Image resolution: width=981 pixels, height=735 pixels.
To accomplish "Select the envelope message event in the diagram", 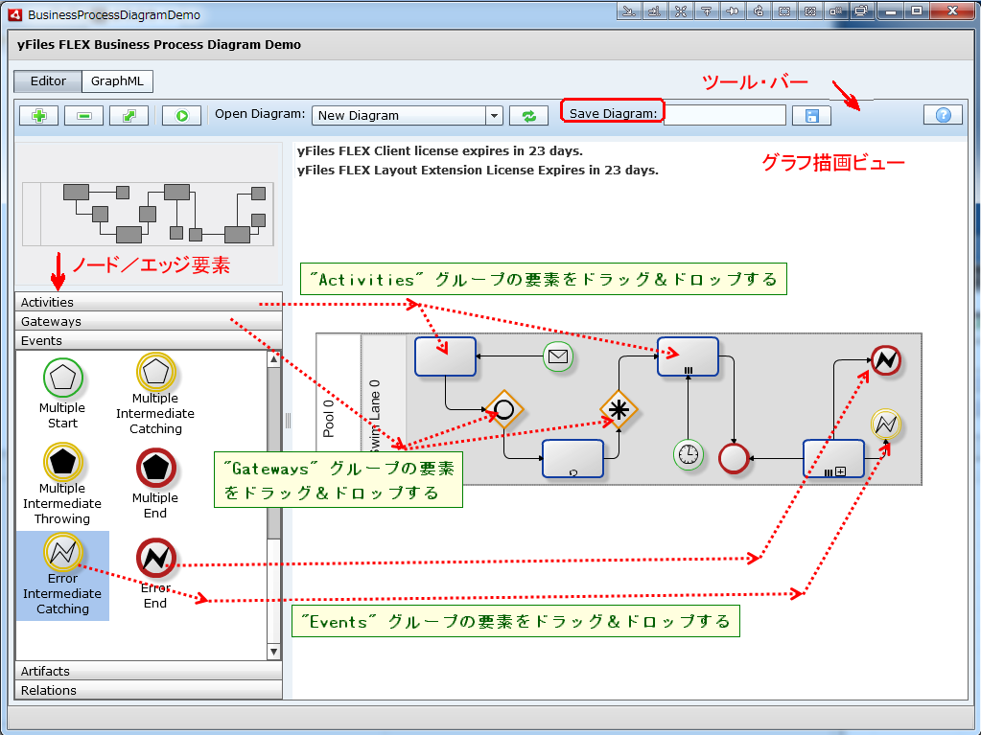I will [x=558, y=356].
